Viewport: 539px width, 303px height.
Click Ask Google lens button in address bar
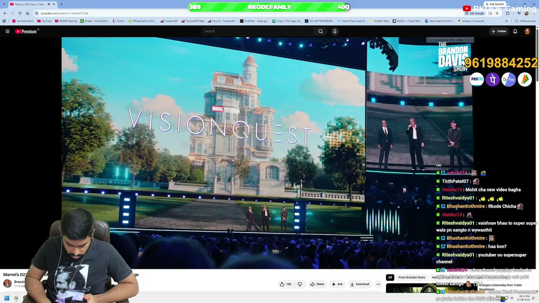(x=475, y=13)
